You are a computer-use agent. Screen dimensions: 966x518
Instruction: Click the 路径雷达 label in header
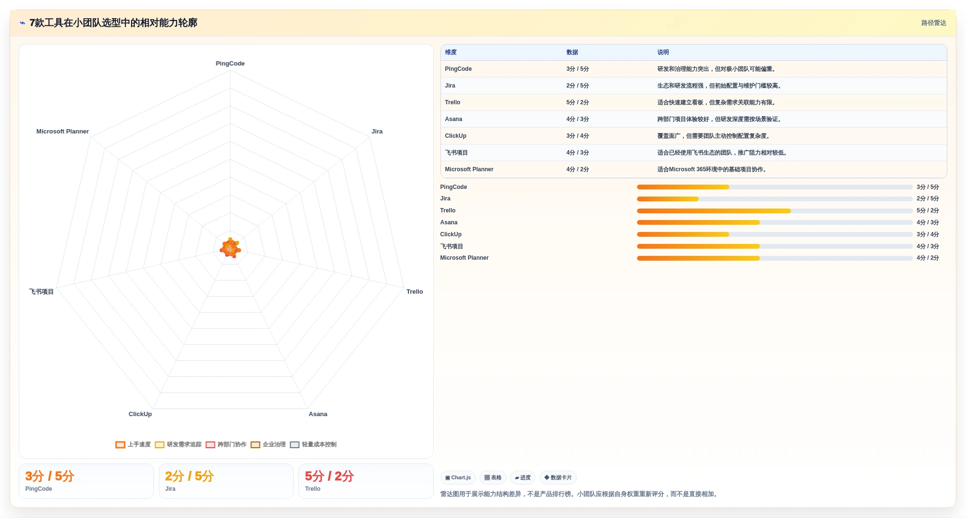tap(933, 23)
